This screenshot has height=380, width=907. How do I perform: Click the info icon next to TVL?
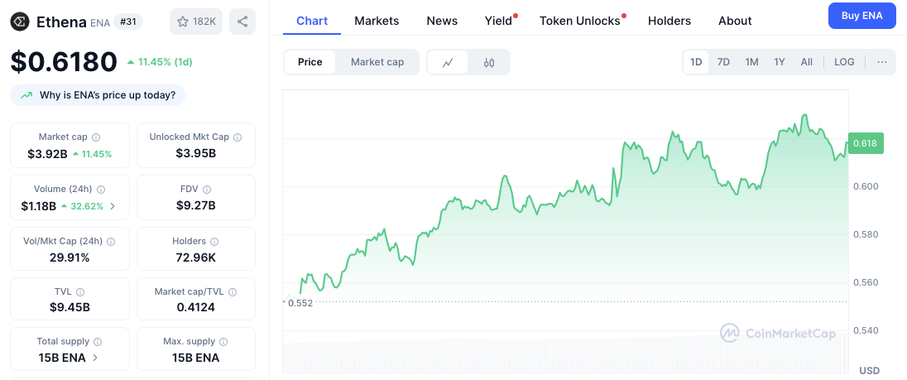pos(80,292)
